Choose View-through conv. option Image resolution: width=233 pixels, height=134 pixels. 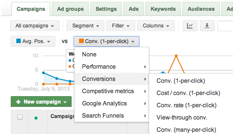click(x=182, y=118)
